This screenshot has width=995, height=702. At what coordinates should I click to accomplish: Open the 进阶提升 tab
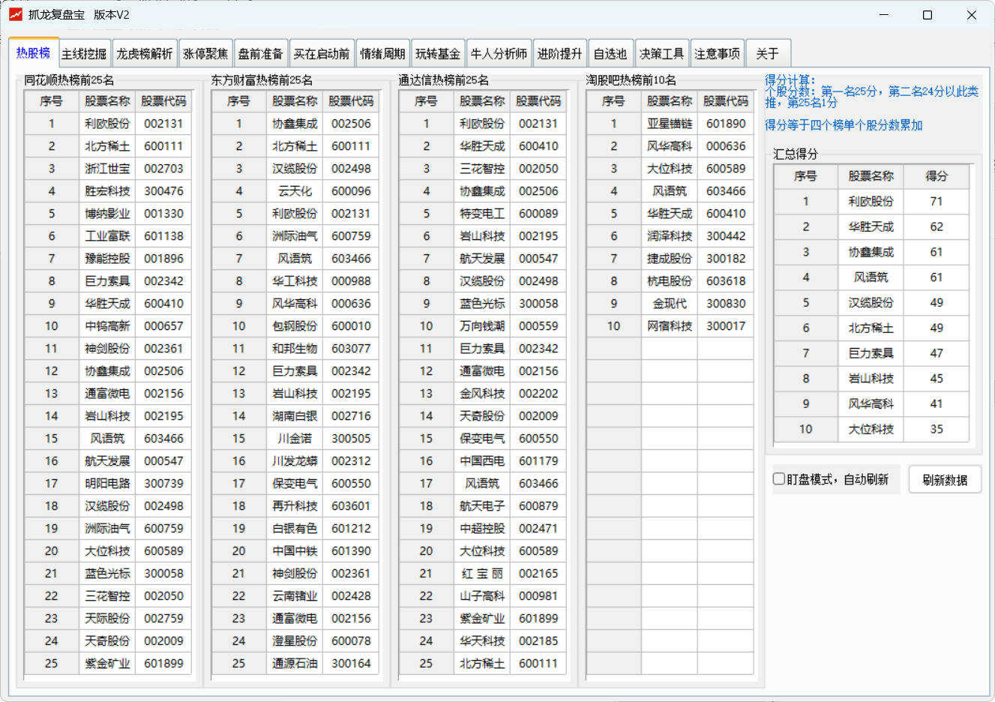click(561, 52)
